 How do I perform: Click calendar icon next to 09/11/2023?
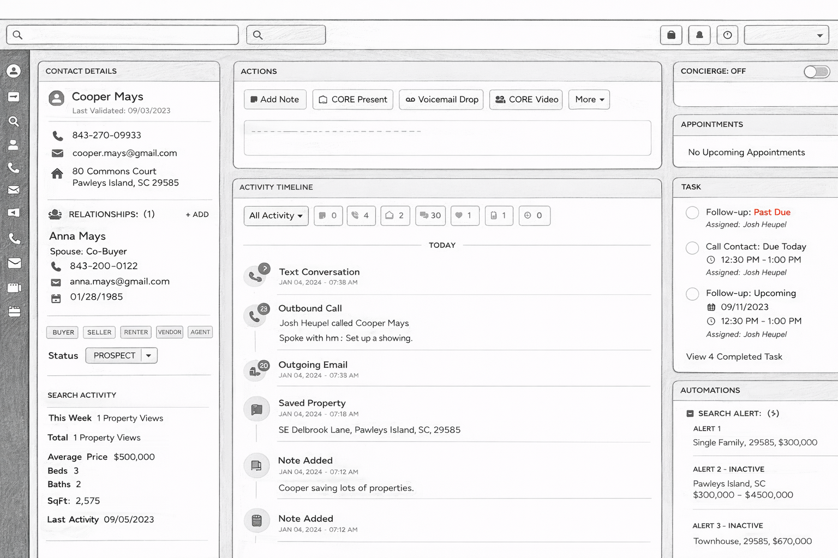[711, 307]
